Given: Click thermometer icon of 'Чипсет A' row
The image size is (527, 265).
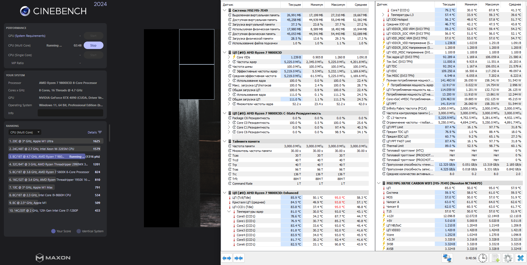Looking at the screenshot, I should coord(384,202).
